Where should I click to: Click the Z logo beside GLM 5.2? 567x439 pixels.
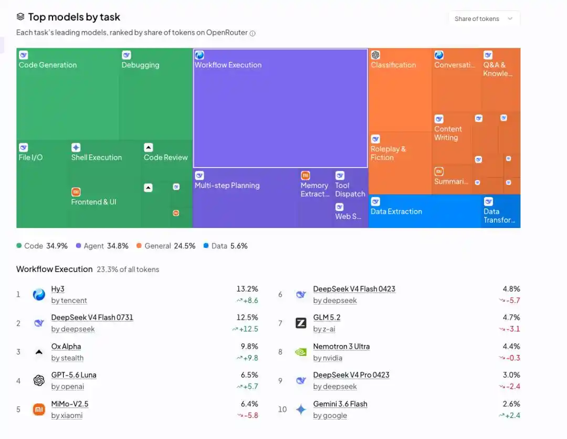coord(301,323)
